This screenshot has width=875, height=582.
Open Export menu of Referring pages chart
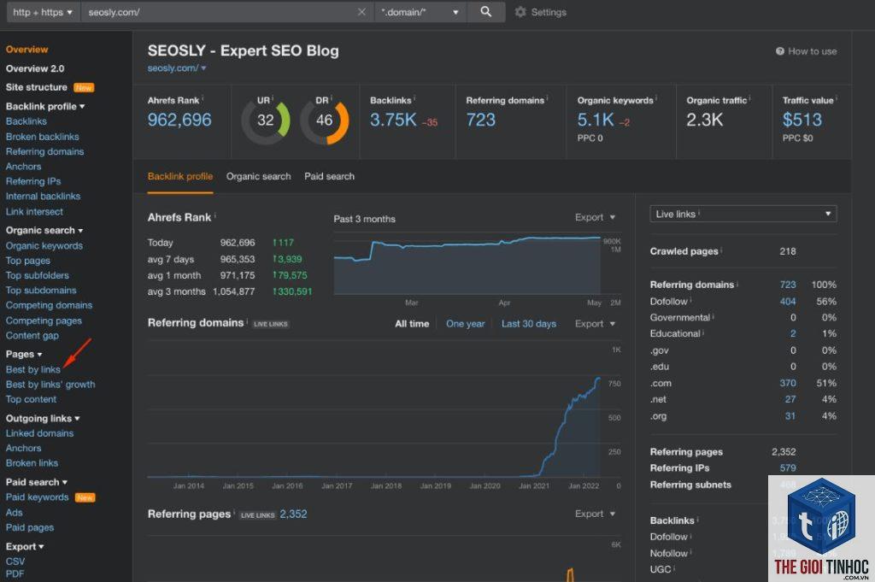coord(595,514)
